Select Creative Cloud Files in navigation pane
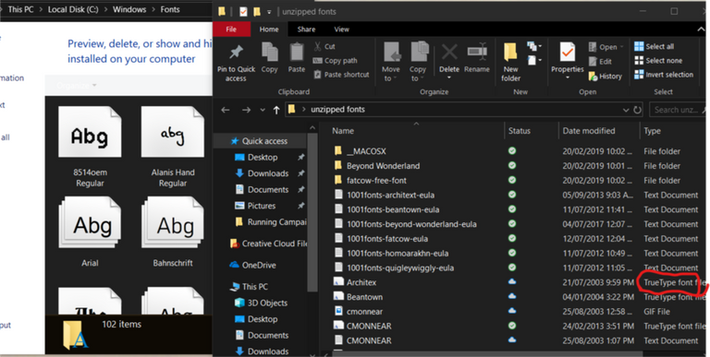The image size is (710, 357). (268, 244)
